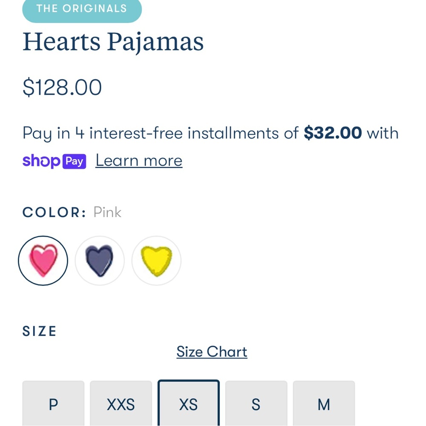The image size is (426, 426).
Task: Select the navy heart color swatch
Action: [x=100, y=260]
